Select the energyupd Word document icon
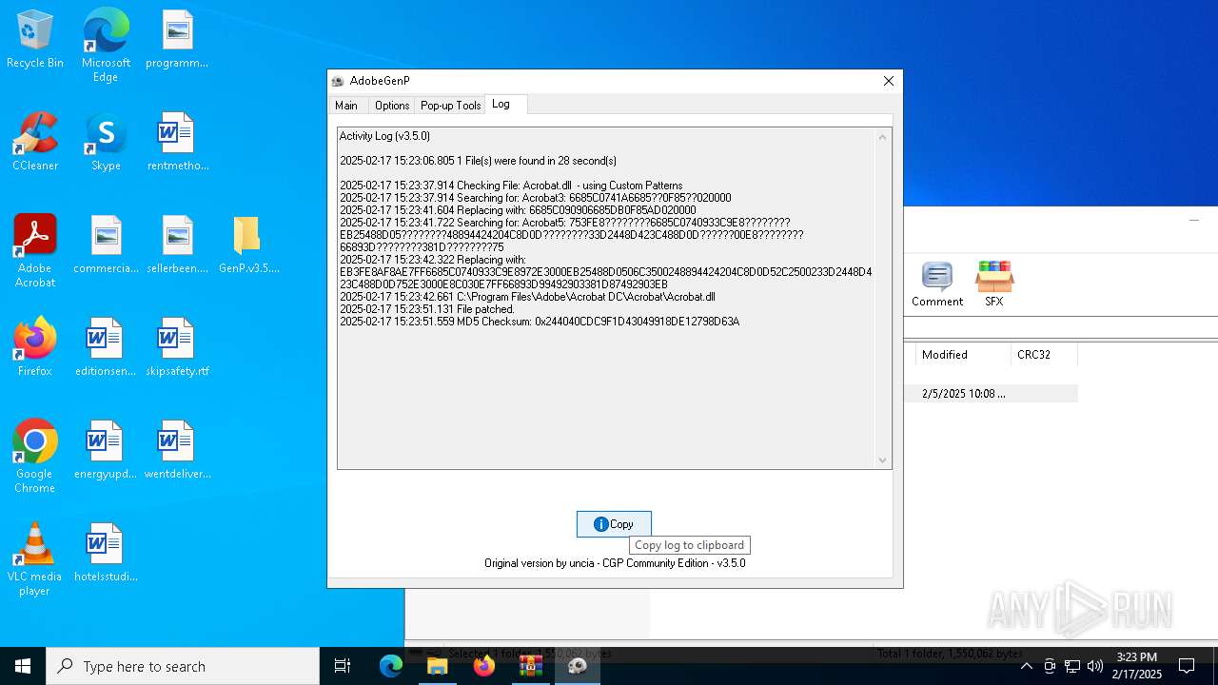The width and height of the screenshot is (1218, 685). (x=106, y=451)
